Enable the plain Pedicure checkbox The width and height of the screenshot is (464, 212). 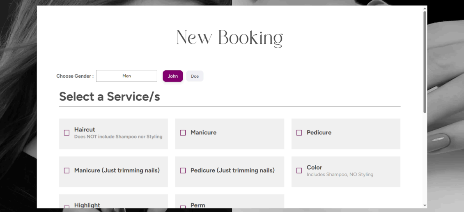click(299, 133)
